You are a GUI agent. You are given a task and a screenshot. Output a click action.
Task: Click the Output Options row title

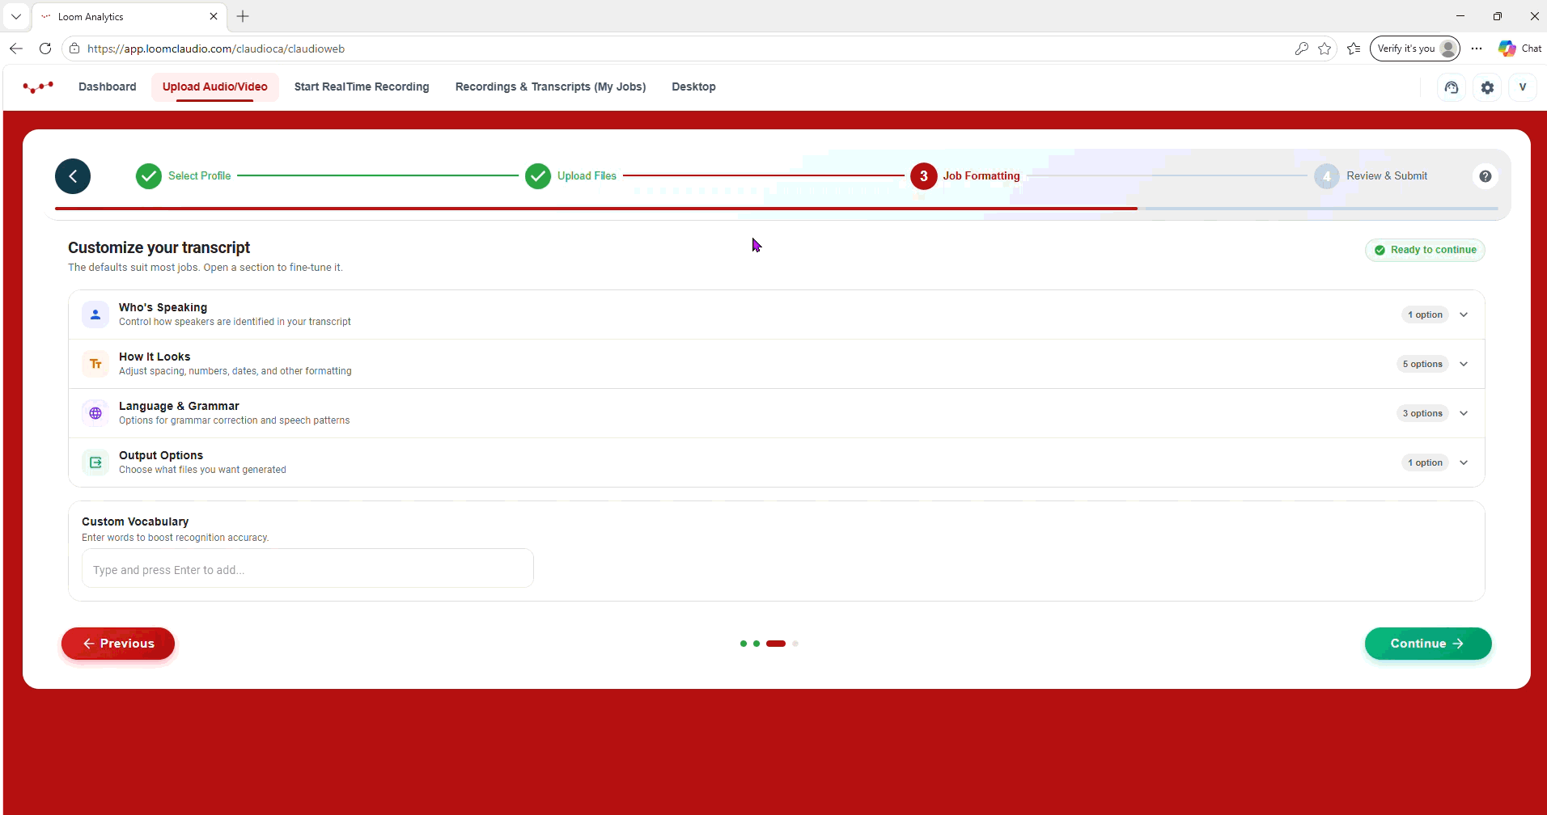point(161,455)
